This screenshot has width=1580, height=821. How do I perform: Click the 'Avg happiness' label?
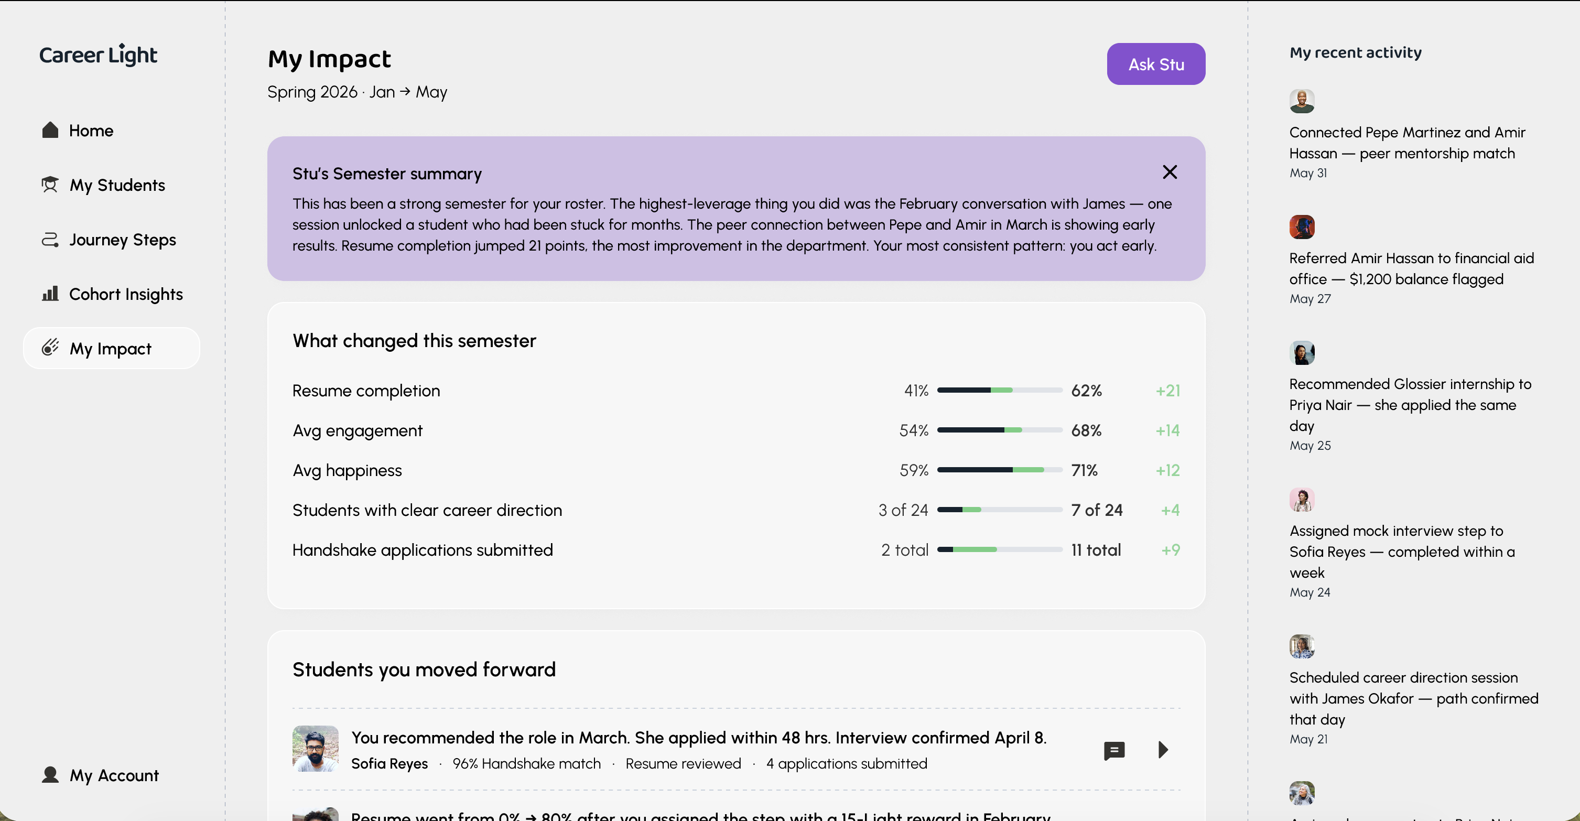347,471
